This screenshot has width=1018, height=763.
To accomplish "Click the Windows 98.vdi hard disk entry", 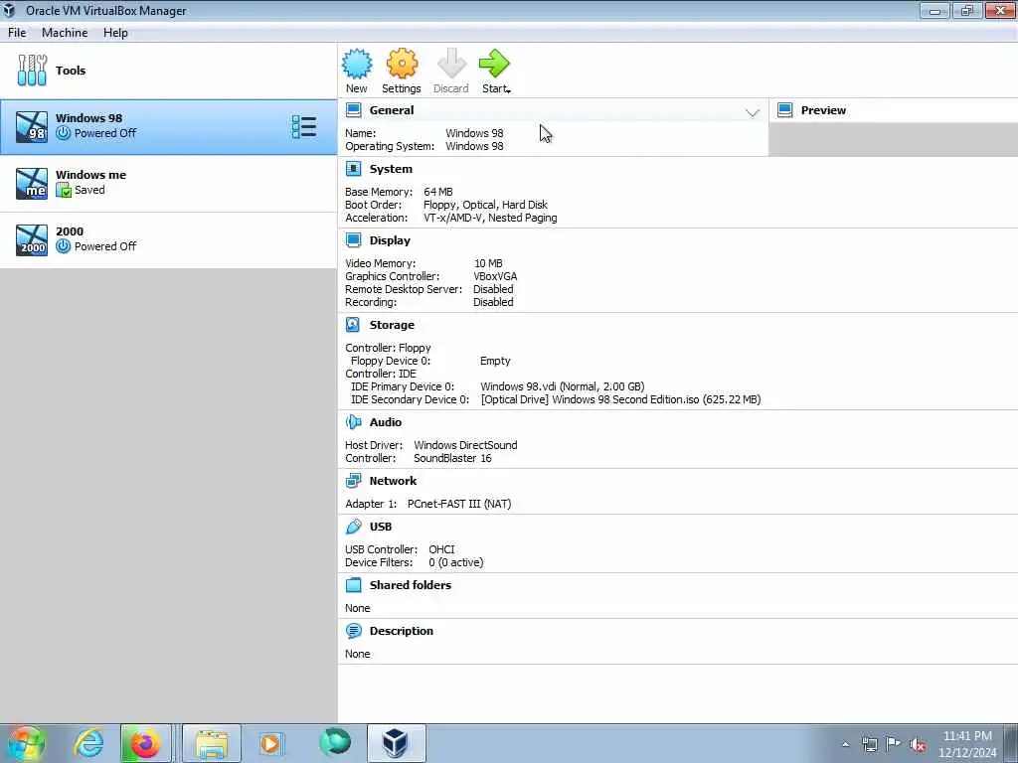I will (x=563, y=386).
